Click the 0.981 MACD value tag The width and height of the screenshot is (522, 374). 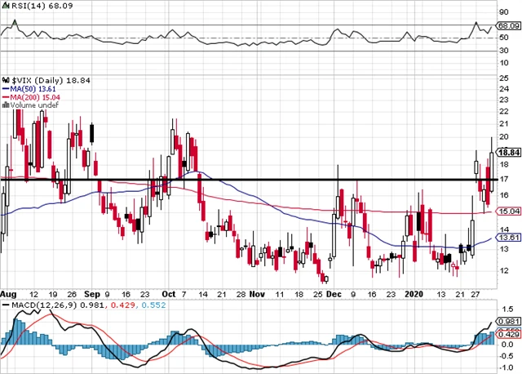[508, 320]
